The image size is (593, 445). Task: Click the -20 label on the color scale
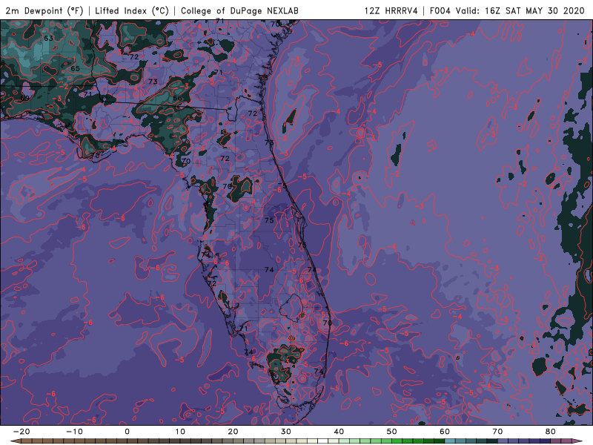click(21, 432)
